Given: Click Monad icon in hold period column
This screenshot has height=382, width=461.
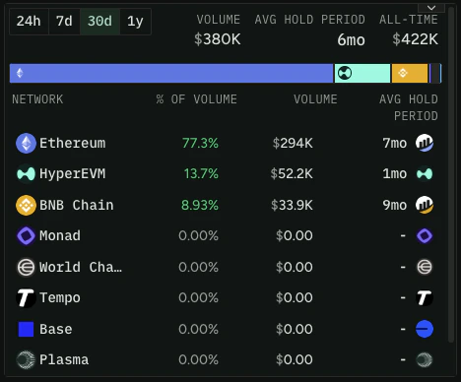Looking at the screenshot, I should pyautogui.click(x=425, y=235).
